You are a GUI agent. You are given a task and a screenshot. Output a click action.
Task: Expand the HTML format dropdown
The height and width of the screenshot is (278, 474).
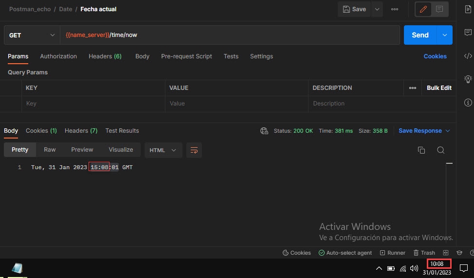[x=163, y=150]
